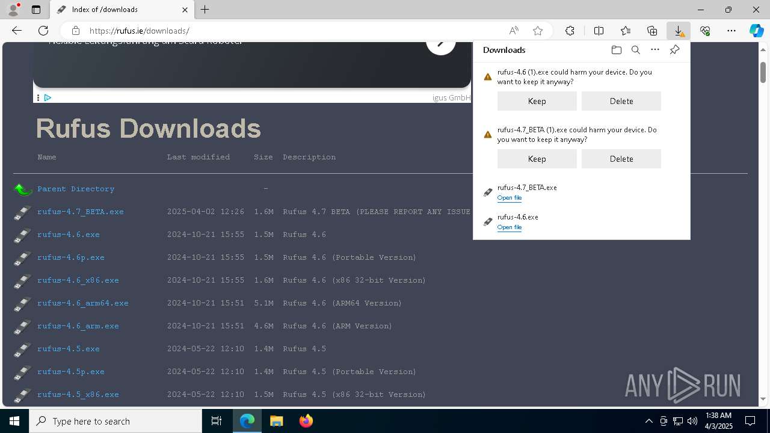Screen dimensions: 770x433
Task: Open Collections toolbar icon
Action: coord(652,31)
